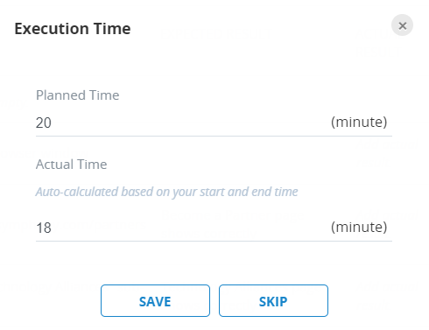Place cursor on the value 18

point(44,228)
